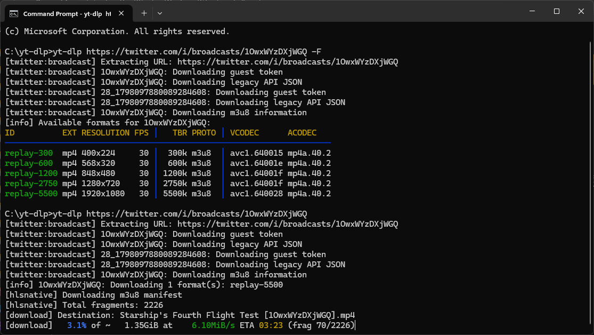Image resolution: width=594 pixels, height=335 pixels.
Task: Click the Downloading 1 format(s): replay-5500 line
Action: 144,285
